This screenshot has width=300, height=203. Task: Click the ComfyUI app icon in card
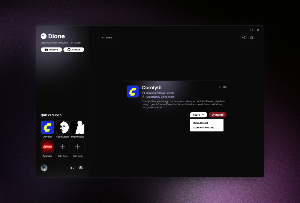pyautogui.click(x=133, y=92)
